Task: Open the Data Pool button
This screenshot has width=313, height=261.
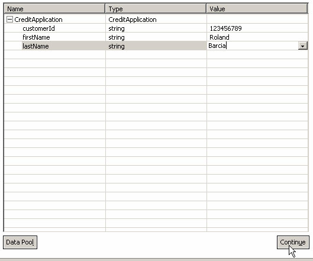Action: [20, 242]
